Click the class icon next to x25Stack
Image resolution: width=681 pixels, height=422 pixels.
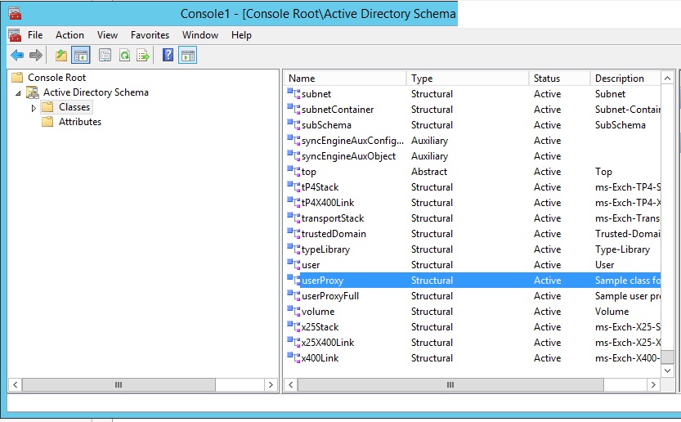point(293,326)
